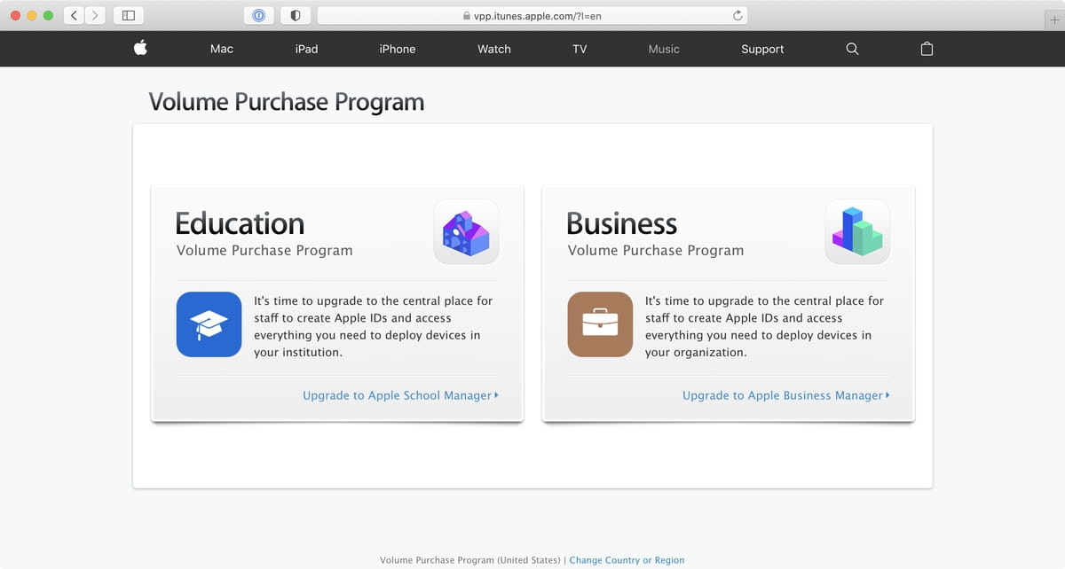Image resolution: width=1065 pixels, height=569 pixels.
Task: Open the Music menu item
Action: pyautogui.click(x=664, y=49)
